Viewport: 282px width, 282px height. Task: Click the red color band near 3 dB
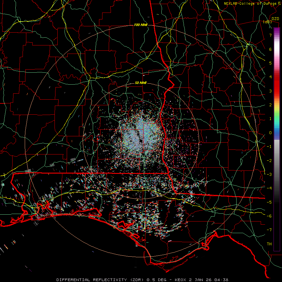click(x=277, y=91)
